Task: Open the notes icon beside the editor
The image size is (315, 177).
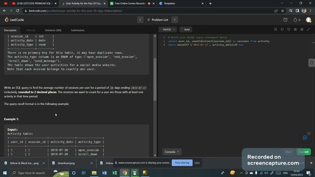Action: (x=312, y=63)
